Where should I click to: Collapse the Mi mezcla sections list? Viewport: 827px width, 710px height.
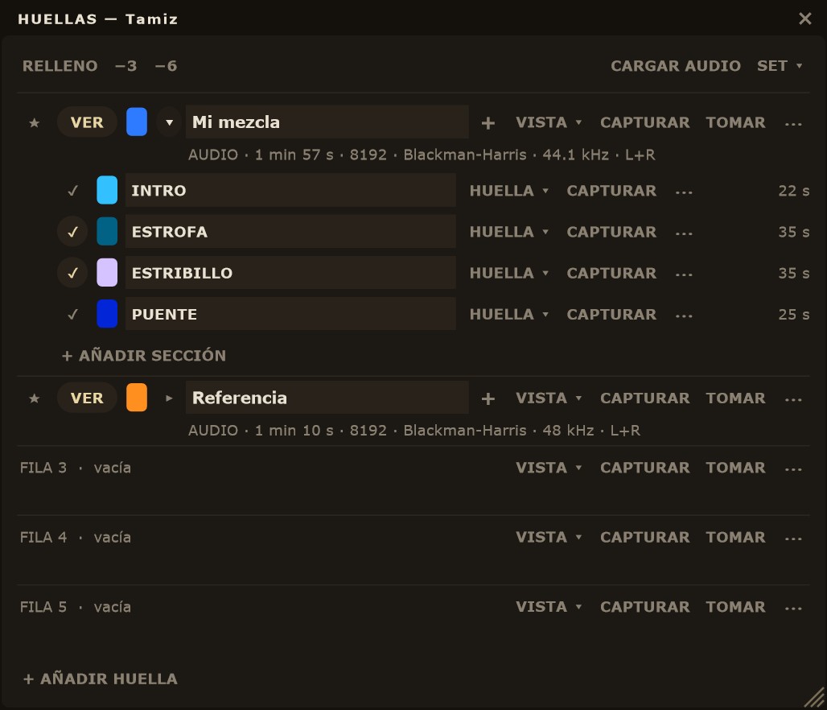click(x=169, y=122)
